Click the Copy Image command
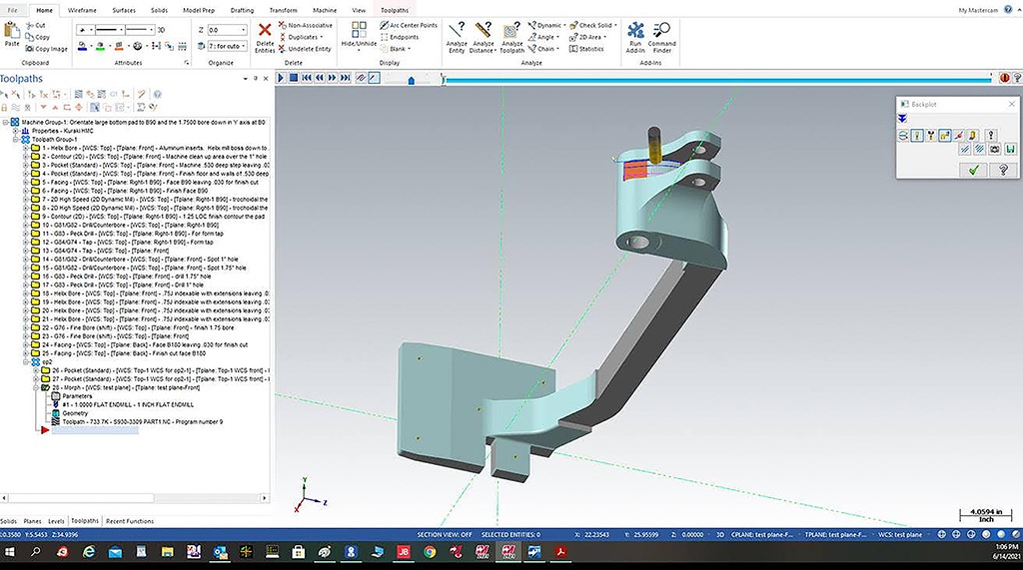The image size is (1023, 570). pyautogui.click(x=46, y=49)
